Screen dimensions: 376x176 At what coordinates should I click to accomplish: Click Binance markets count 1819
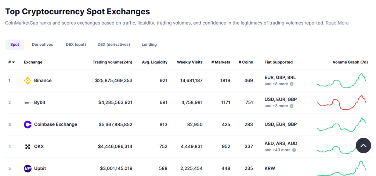pos(225,80)
